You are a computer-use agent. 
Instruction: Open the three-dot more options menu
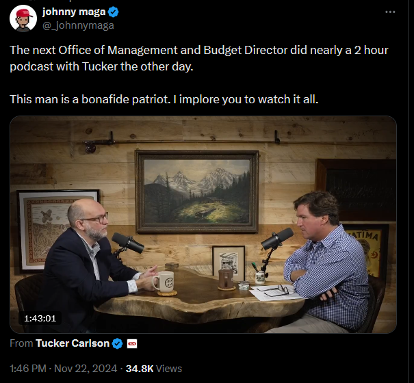(x=390, y=12)
